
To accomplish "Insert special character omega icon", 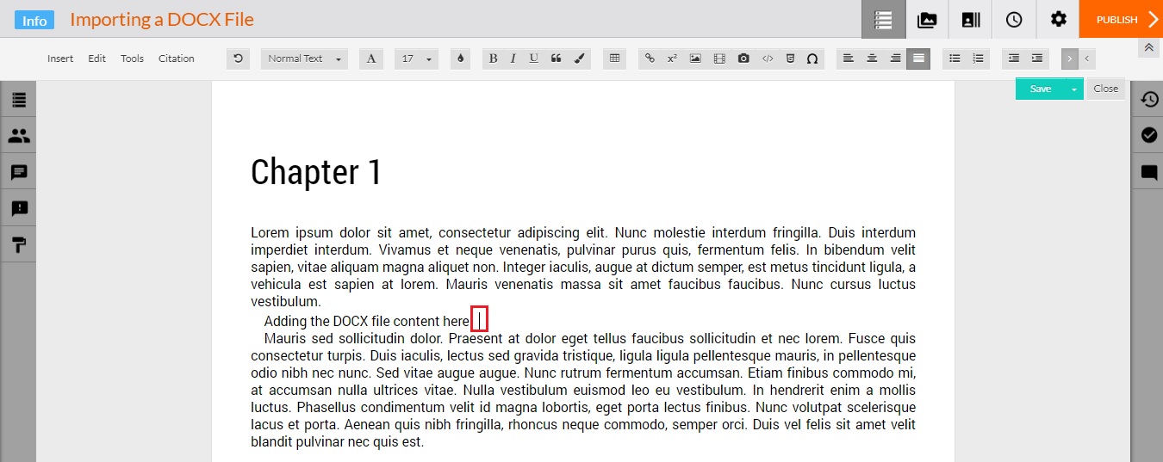I will click(x=812, y=59).
